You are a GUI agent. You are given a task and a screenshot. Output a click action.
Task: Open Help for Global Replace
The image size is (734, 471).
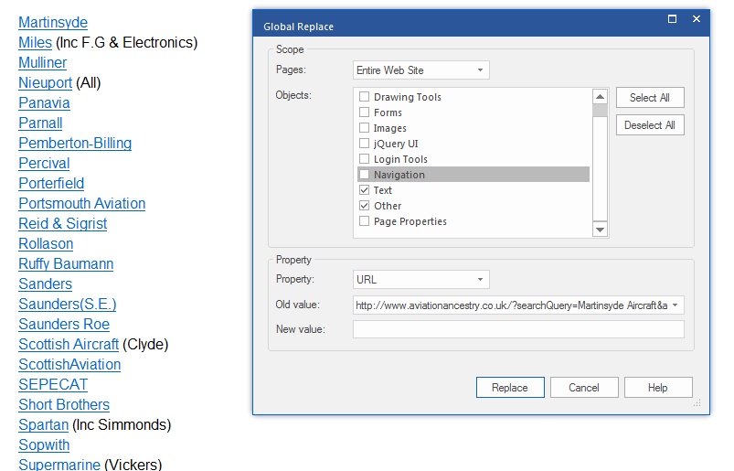click(658, 388)
